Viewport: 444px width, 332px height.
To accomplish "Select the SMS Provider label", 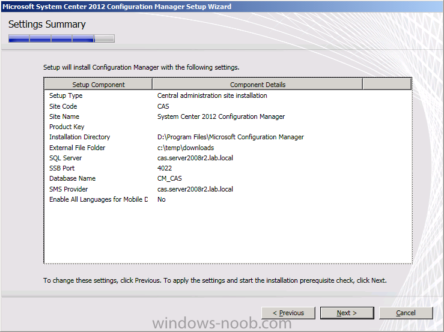I will [68, 189].
